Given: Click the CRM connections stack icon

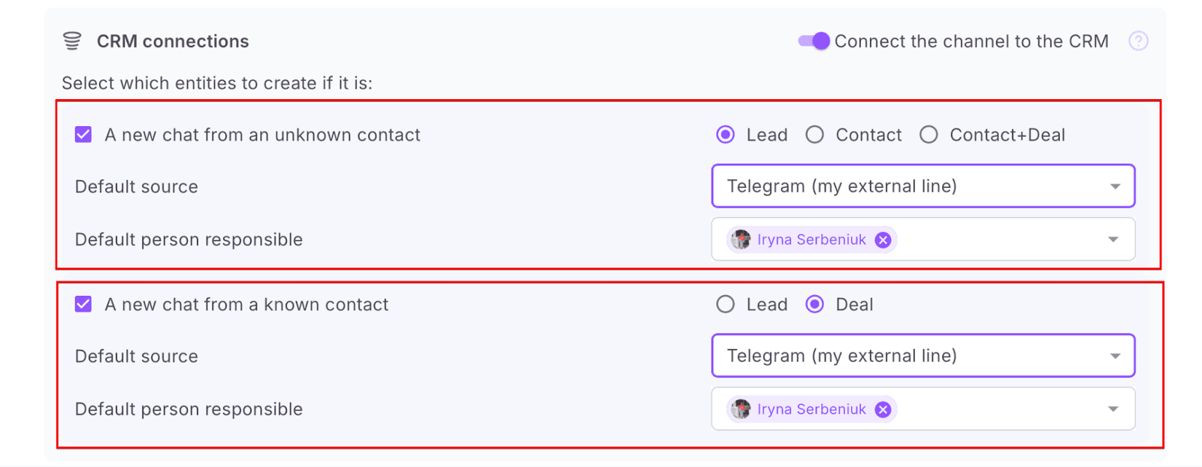Looking at the screenshot, I should (72, 41).
